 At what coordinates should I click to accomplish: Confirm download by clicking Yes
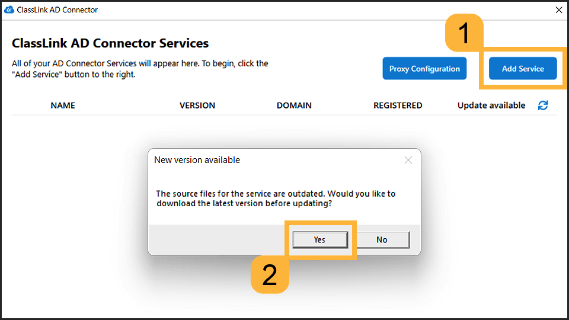point(319,240)
